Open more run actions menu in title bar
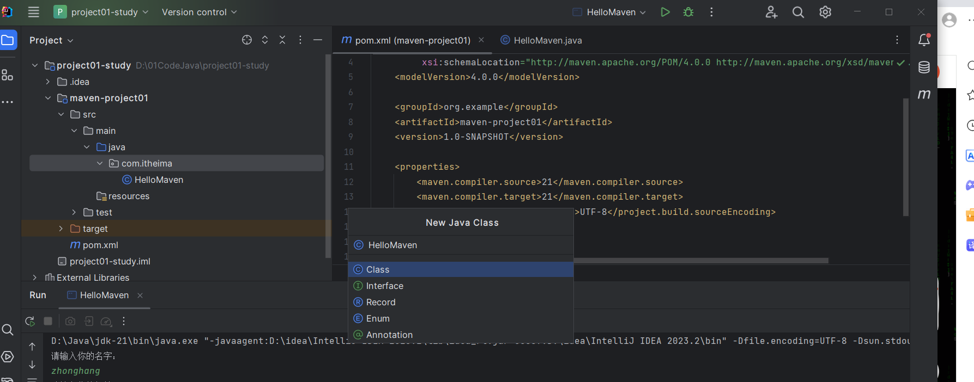974x382 pixels. tap(711, 12)
